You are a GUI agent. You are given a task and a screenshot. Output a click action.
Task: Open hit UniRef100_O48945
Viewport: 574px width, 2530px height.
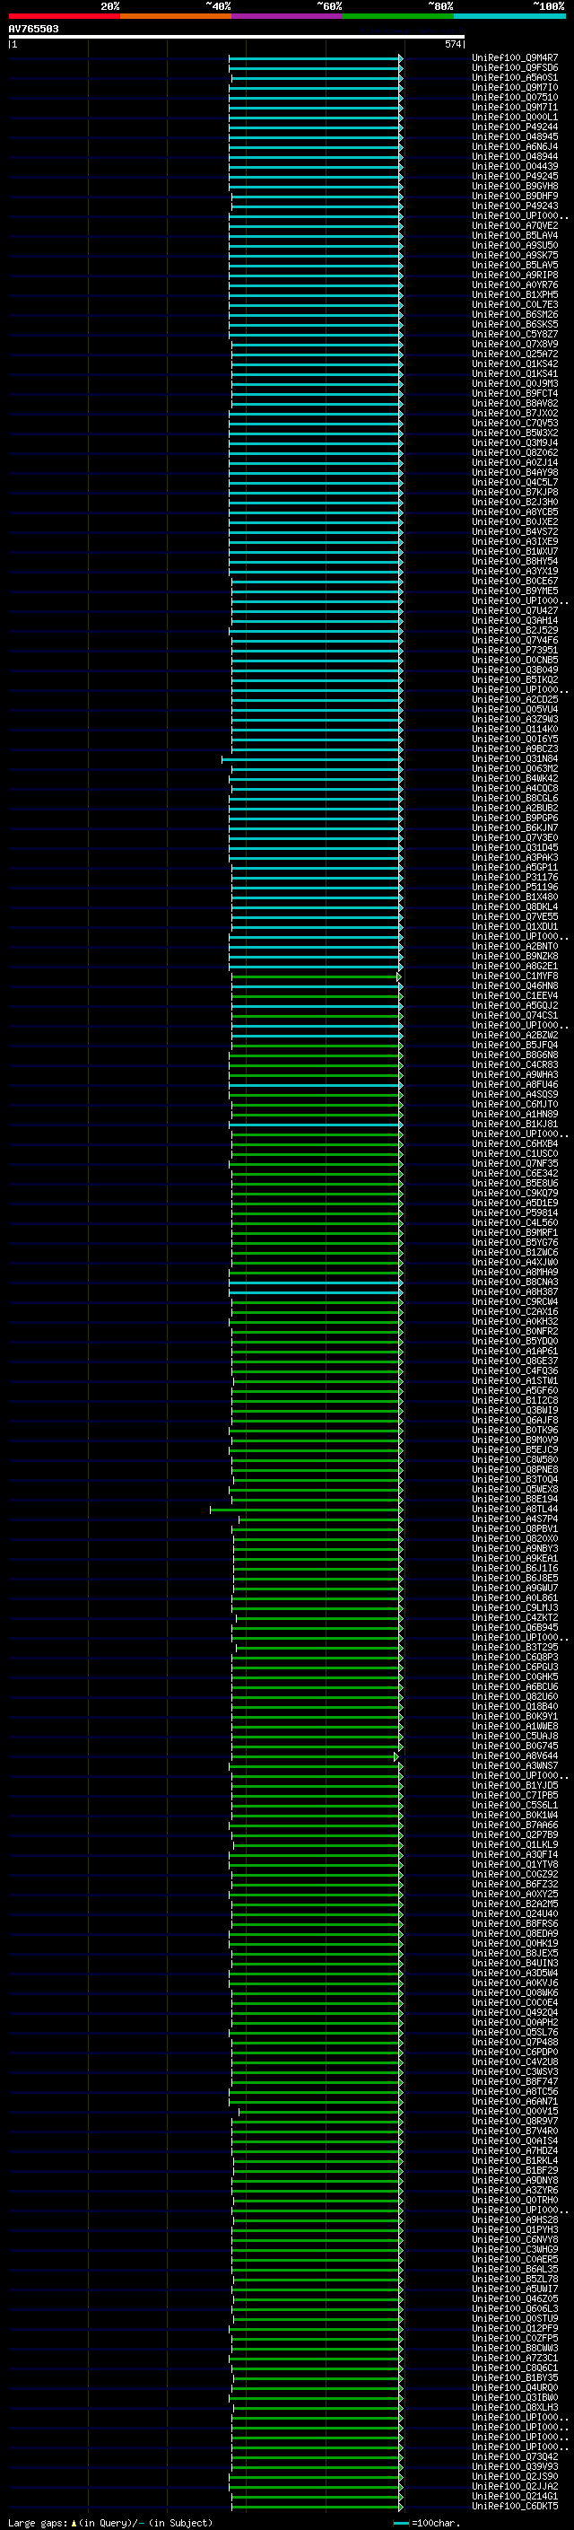pos(515,136)
